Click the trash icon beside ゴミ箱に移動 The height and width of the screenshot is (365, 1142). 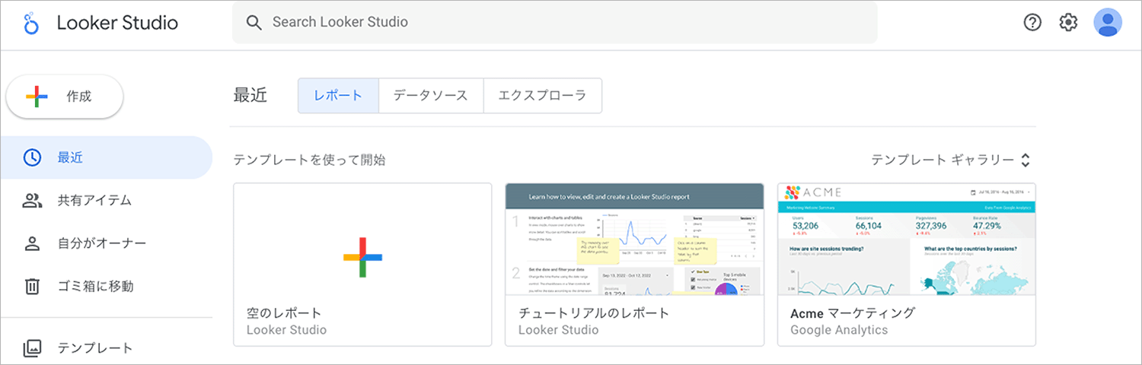[x=32, y=287]
